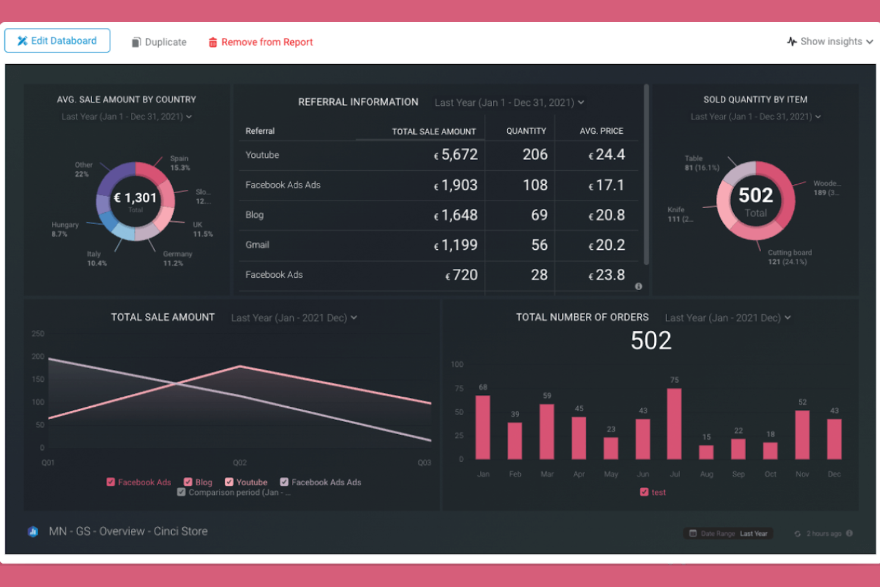Click the calendar icon in the Date Range badge

[x=693, y=533]
